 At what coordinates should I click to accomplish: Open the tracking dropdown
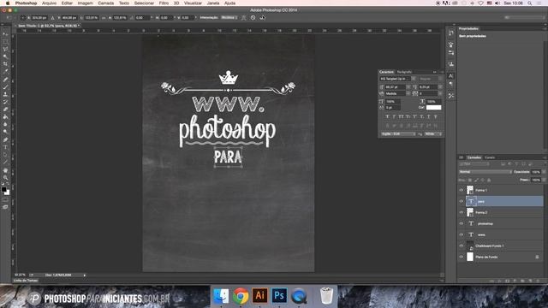pyautogui.click(x=440, y=93)
